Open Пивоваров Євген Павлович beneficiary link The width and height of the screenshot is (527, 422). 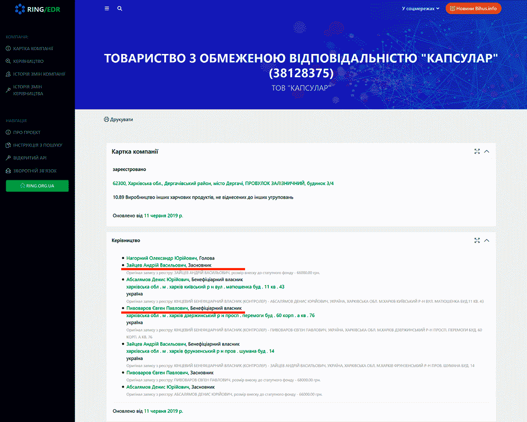tap(157, 308)
